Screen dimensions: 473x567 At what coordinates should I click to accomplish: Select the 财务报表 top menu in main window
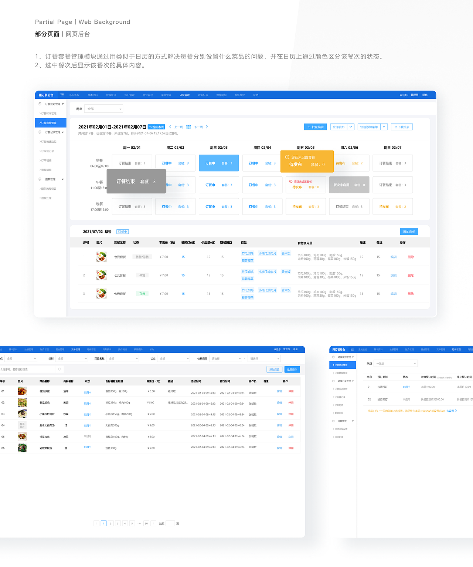[203, 95]
